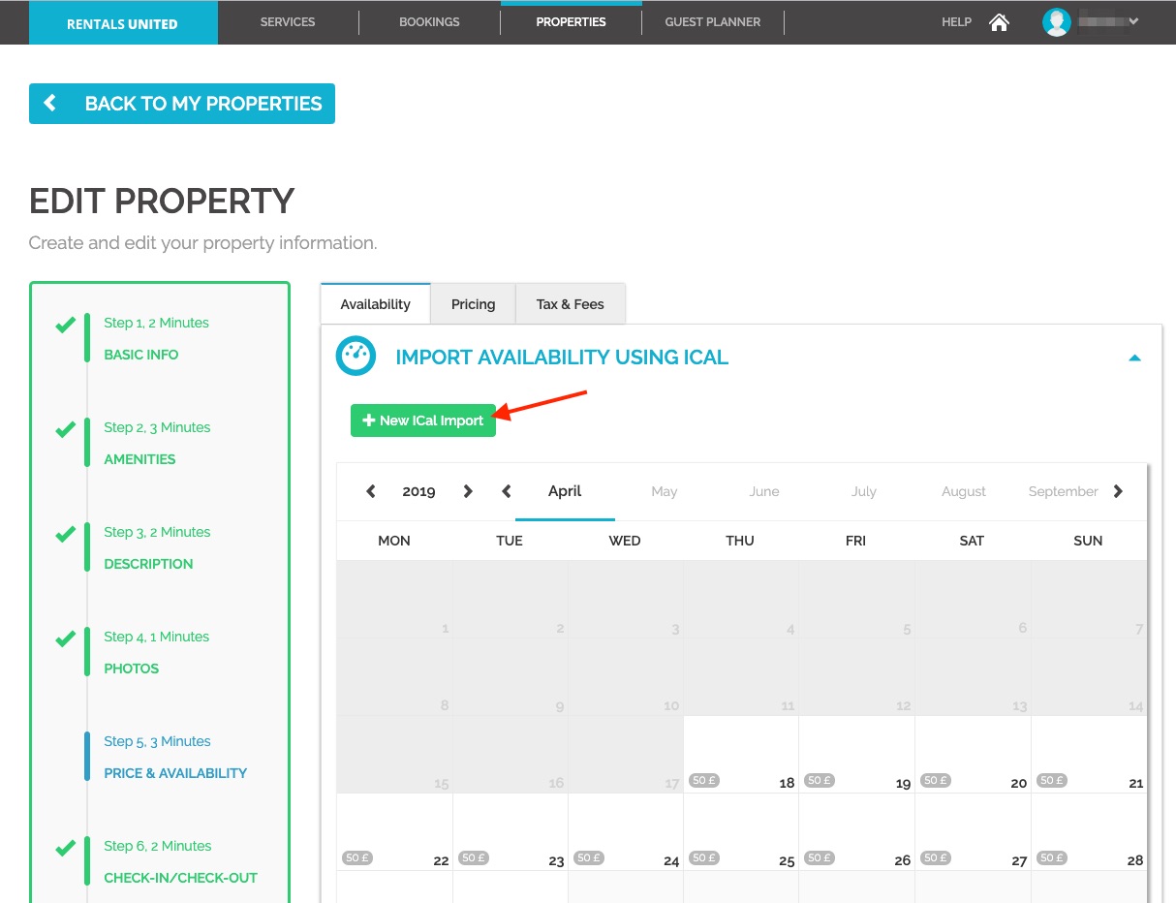Select April 18 in the calendar
The width and height of the screenshot is (1176, 903).
tap(741, 755)
